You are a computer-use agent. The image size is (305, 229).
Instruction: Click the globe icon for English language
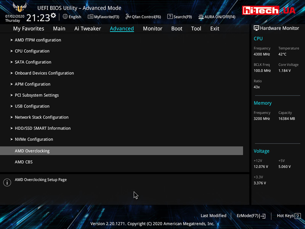pyautogui.click(x=65, y=16)
